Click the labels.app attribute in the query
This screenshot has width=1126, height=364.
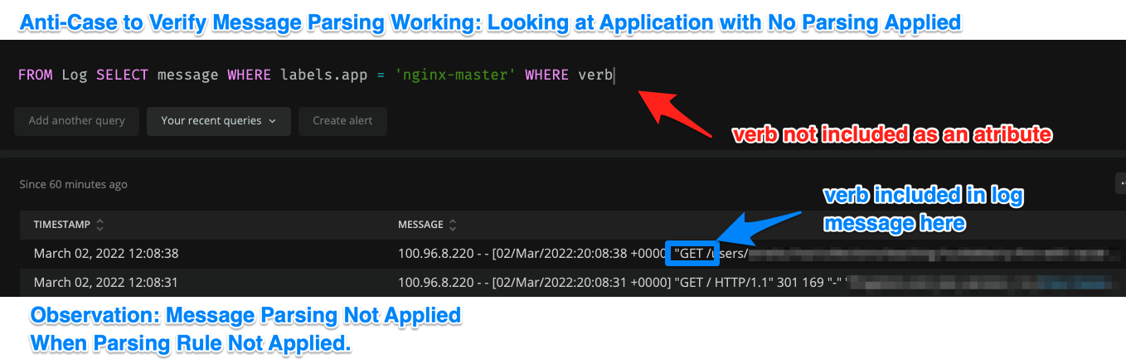click(x=323, y=75)
